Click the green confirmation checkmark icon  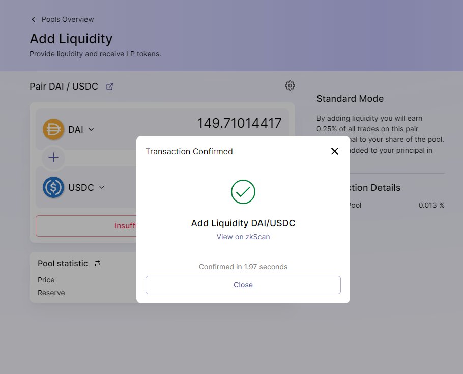pos(243,192)
